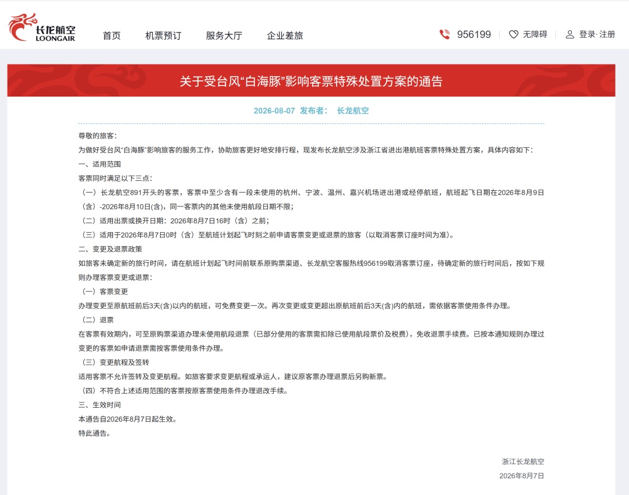Click the Loong Air dragon logo

(41, 27)
